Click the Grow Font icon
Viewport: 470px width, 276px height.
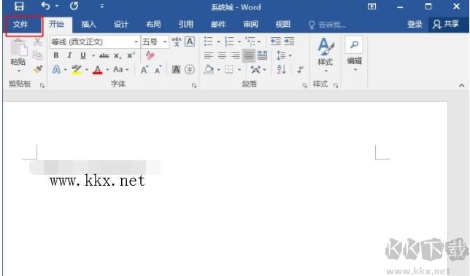click(145, 70)
